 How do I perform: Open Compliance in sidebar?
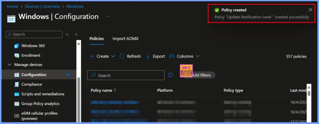(31, 84)
